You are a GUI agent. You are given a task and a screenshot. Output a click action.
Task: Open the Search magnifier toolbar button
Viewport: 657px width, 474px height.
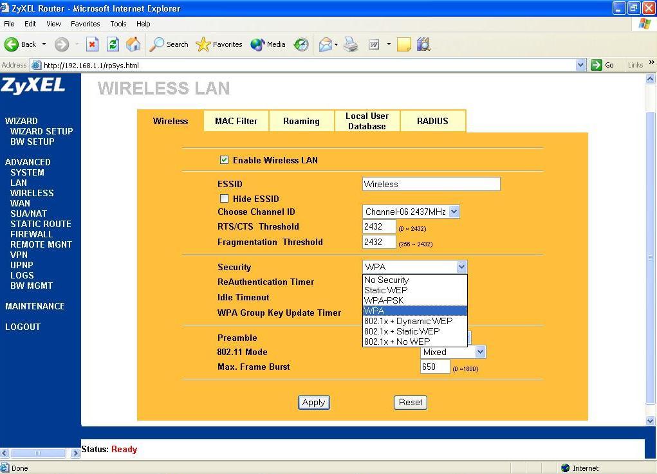[169, 44]
